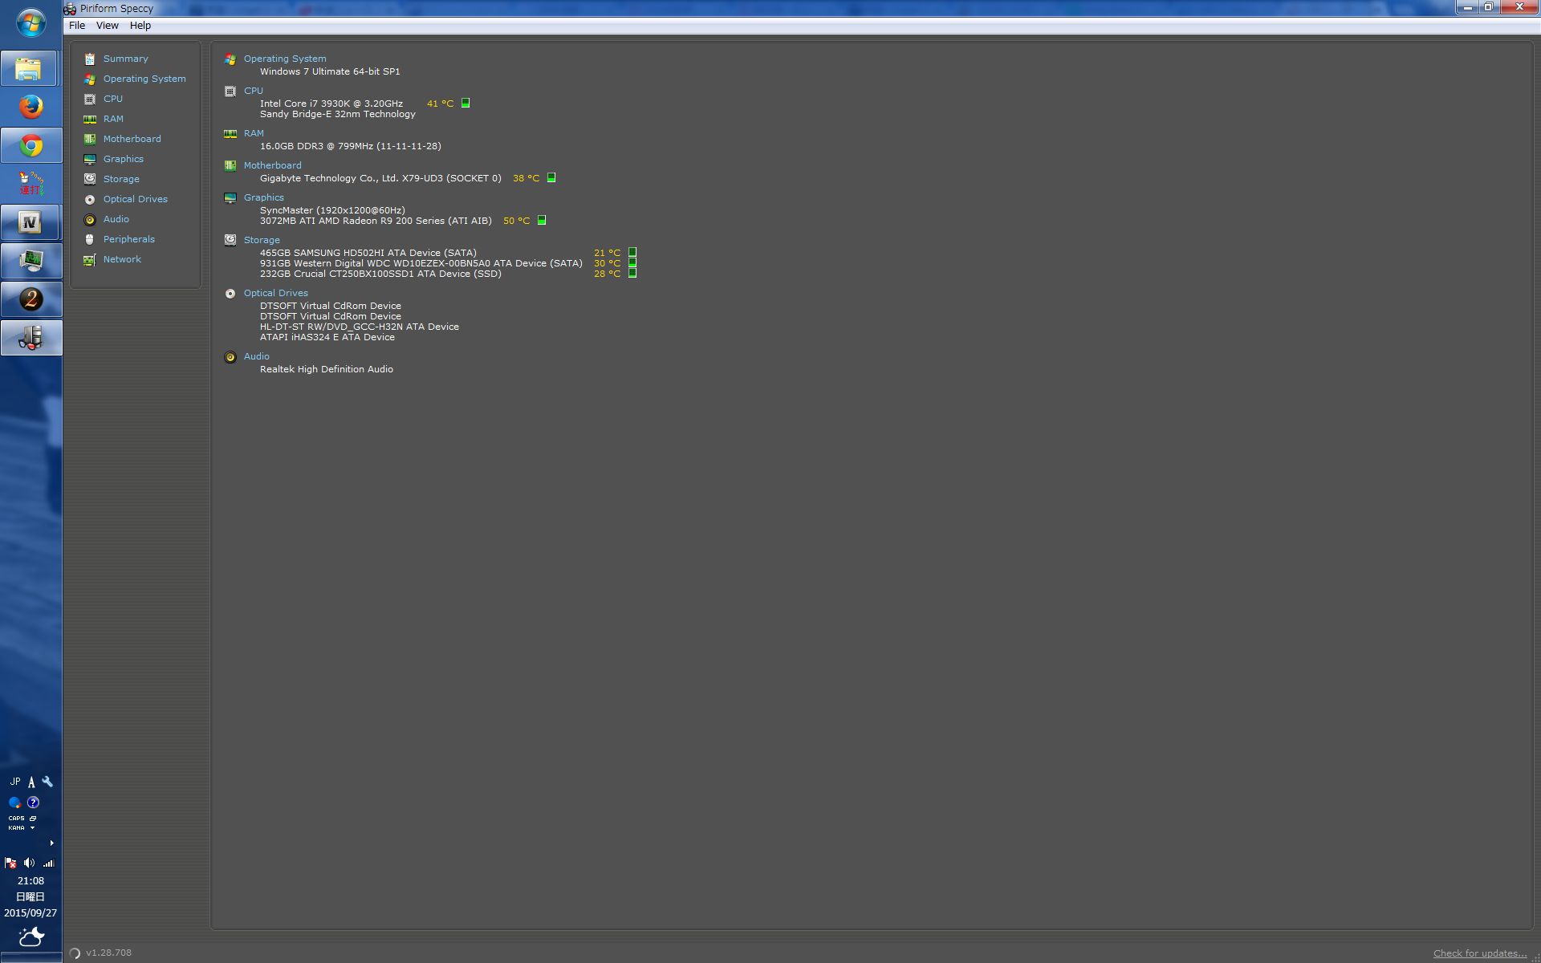Click the CPU icon beside main panel CPU heading

[230, 91]
